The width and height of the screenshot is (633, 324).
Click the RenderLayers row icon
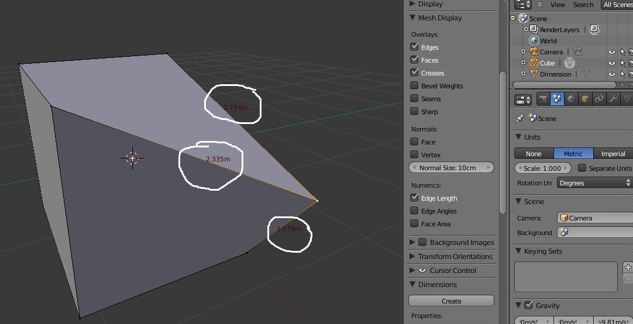(534, 29)
